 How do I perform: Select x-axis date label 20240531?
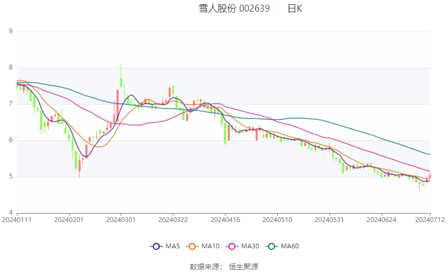point(329,220)
